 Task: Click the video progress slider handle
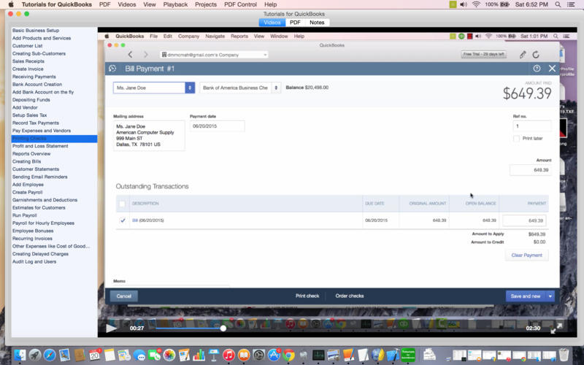click(223, 328)
